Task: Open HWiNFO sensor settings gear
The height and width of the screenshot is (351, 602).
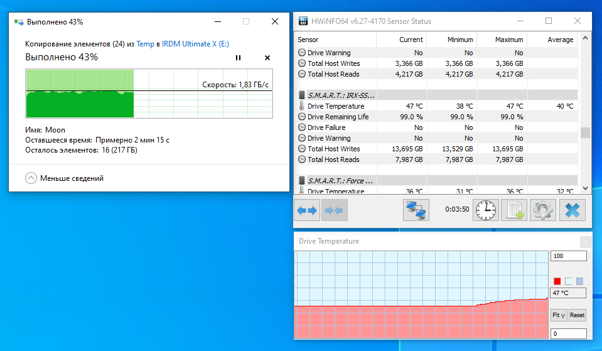Action: point(543,210)
